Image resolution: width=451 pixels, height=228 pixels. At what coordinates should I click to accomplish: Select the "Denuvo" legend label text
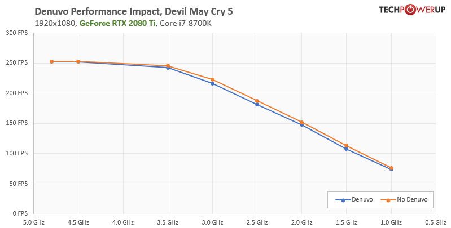(362, 199)
